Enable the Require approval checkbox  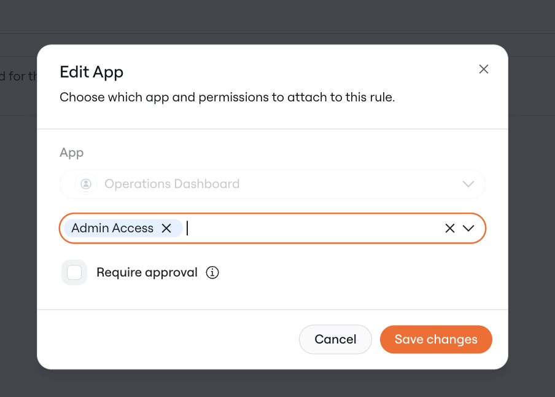(74, 273)
